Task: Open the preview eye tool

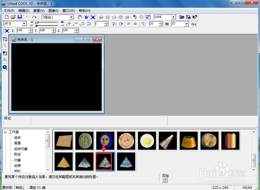Action: (x=135, y=17)
